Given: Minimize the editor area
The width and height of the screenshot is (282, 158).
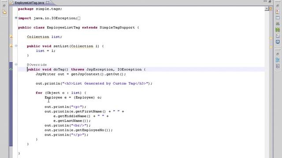Looking at the screenshot, I should click(265, 1).
